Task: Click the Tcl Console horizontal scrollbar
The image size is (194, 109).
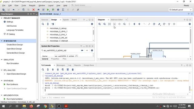Action: coord(79,94)
